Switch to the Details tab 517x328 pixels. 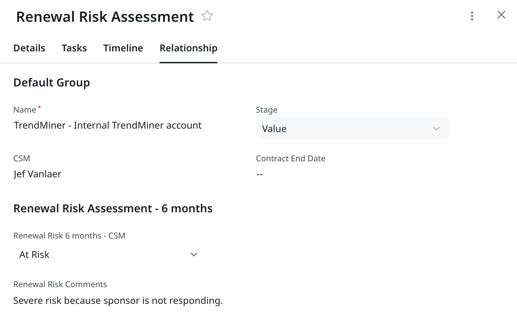29,48
